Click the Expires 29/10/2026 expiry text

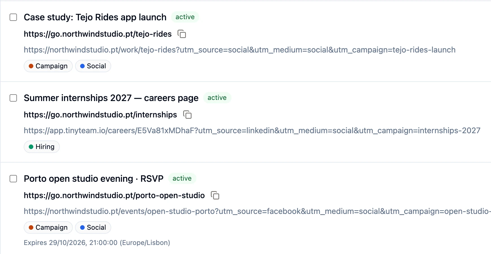[97, 243]
